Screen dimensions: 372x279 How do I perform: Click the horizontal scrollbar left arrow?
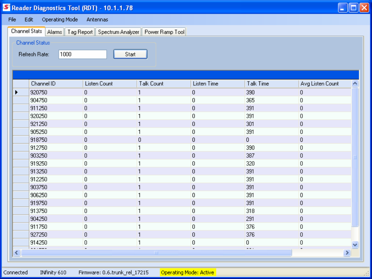pyautogui.click(x=16, y=253)
